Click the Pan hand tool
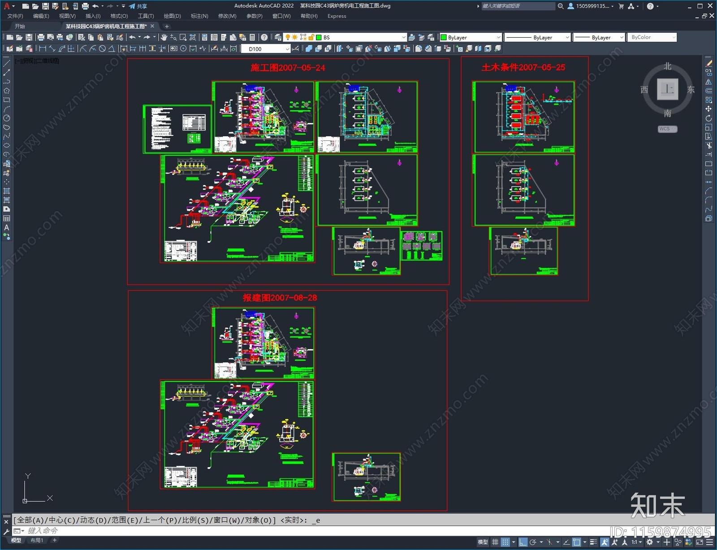The image size is (717, 550). tap(164, 37)
